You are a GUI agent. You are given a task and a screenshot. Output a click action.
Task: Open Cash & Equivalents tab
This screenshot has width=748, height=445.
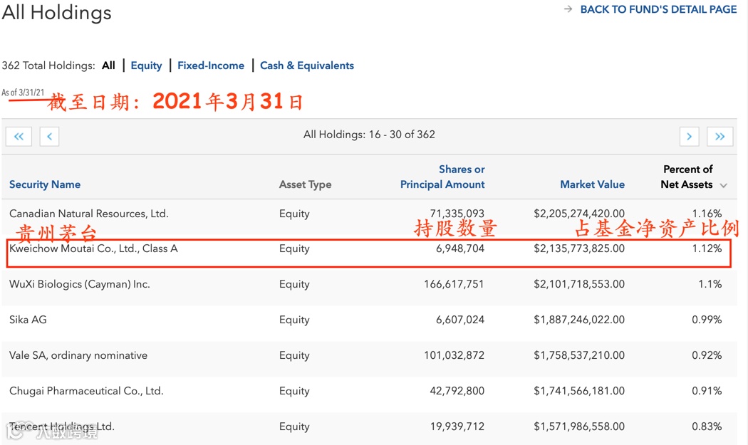pos(306,66)
